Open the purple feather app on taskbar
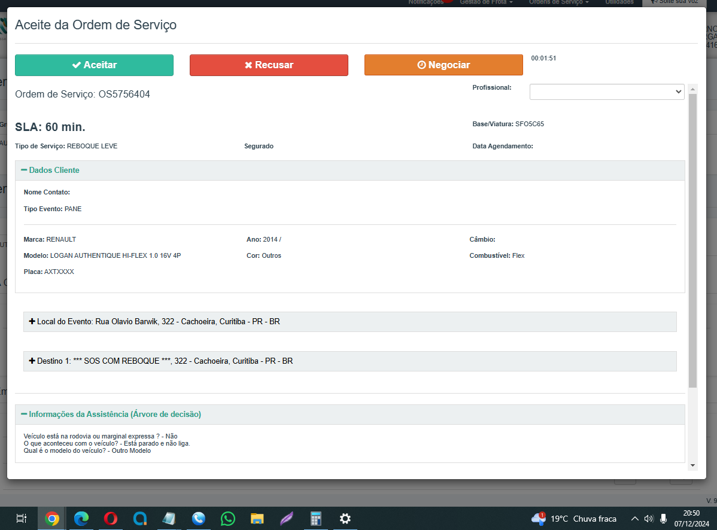The image size is (717, 530). pos(286,519)
